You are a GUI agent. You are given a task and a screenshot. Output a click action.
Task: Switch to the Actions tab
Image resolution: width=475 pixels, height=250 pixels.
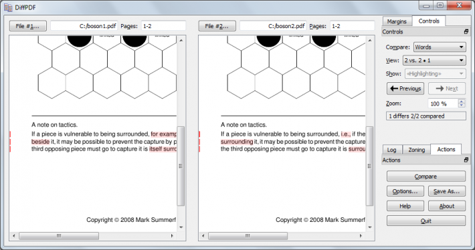coord(446,149)
